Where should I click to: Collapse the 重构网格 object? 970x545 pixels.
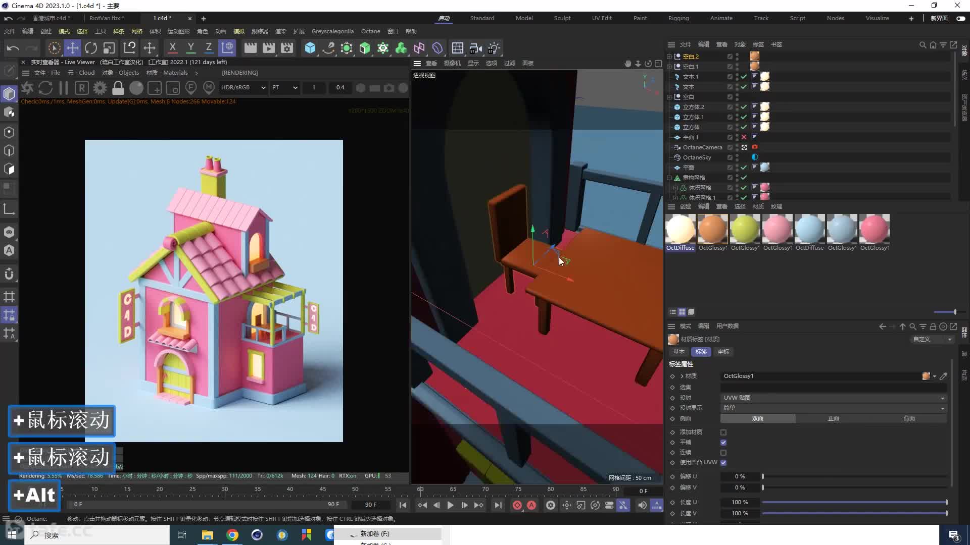(x=669, y=178)
